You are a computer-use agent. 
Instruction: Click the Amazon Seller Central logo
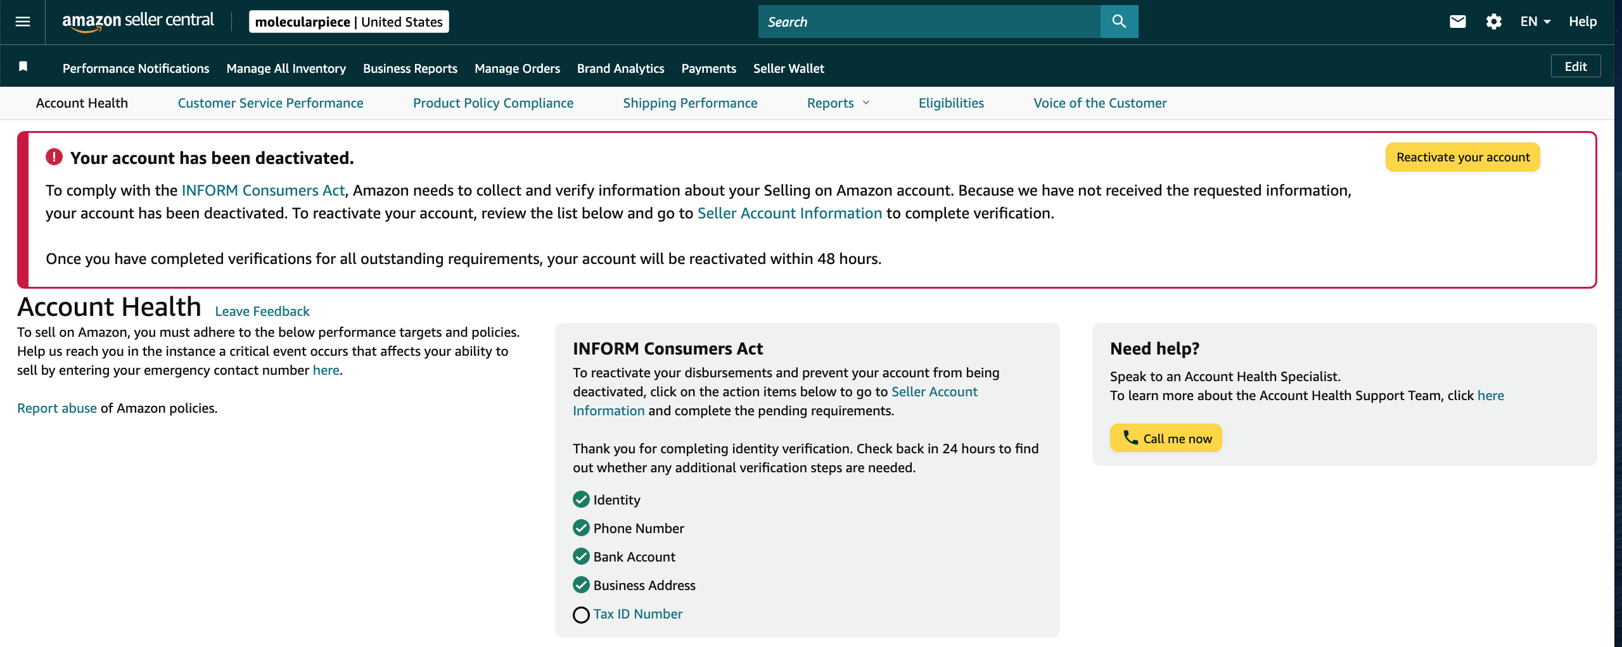[138, 22]
